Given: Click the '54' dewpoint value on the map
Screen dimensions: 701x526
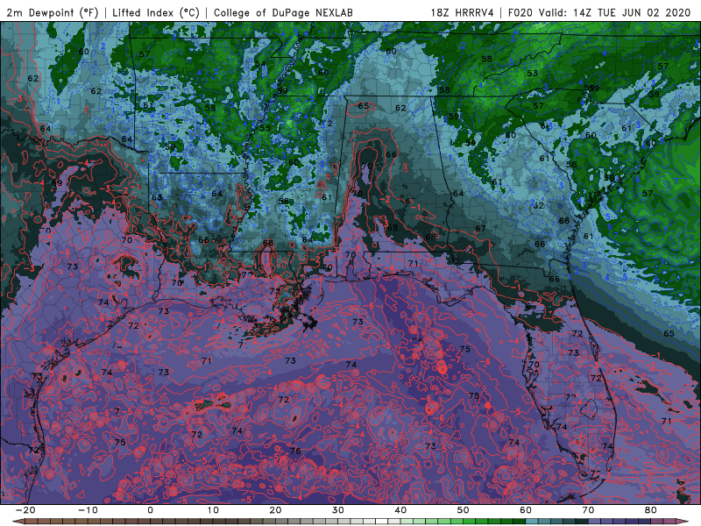Looking at the screenshot, I should click(260, 63).
